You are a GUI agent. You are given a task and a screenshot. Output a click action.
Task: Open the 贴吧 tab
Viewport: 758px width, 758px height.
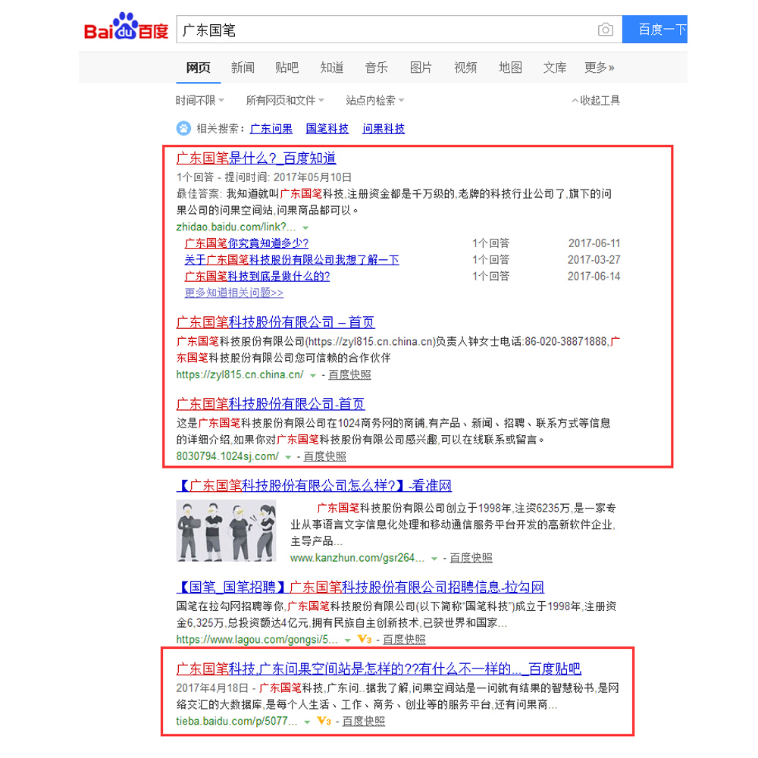point(287,67)
